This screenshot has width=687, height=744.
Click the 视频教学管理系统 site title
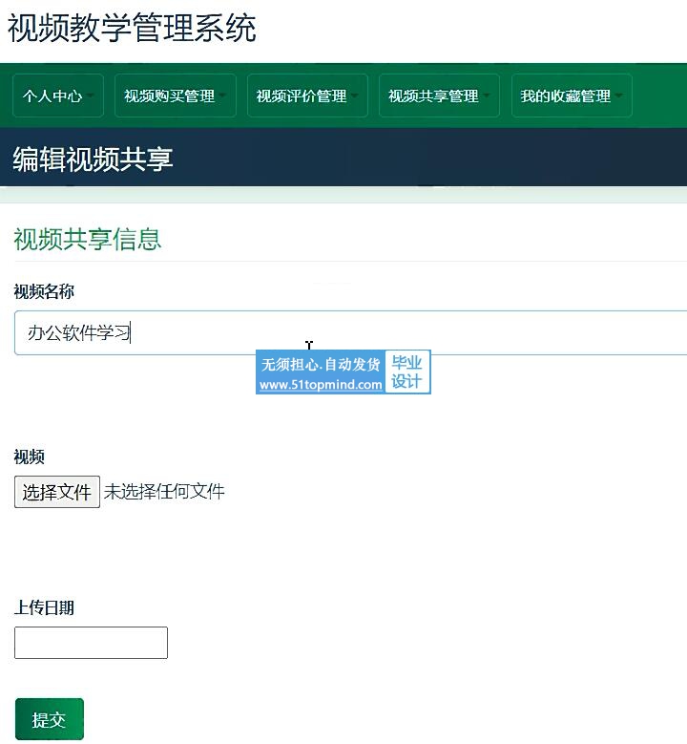[x=132, y=28]
